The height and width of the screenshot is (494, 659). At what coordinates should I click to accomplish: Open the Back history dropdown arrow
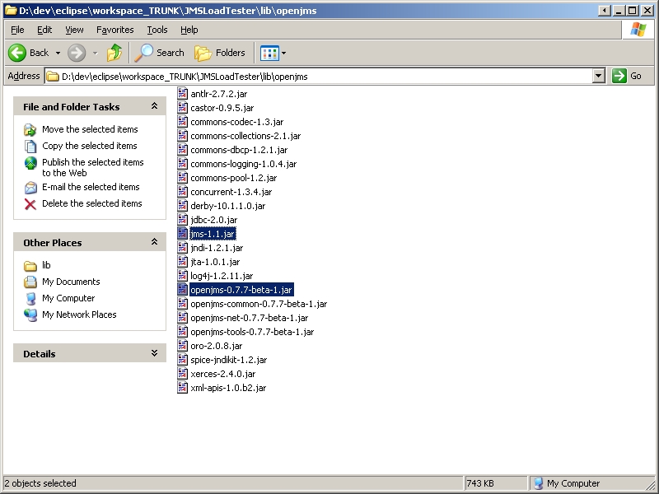pos(58,53)
